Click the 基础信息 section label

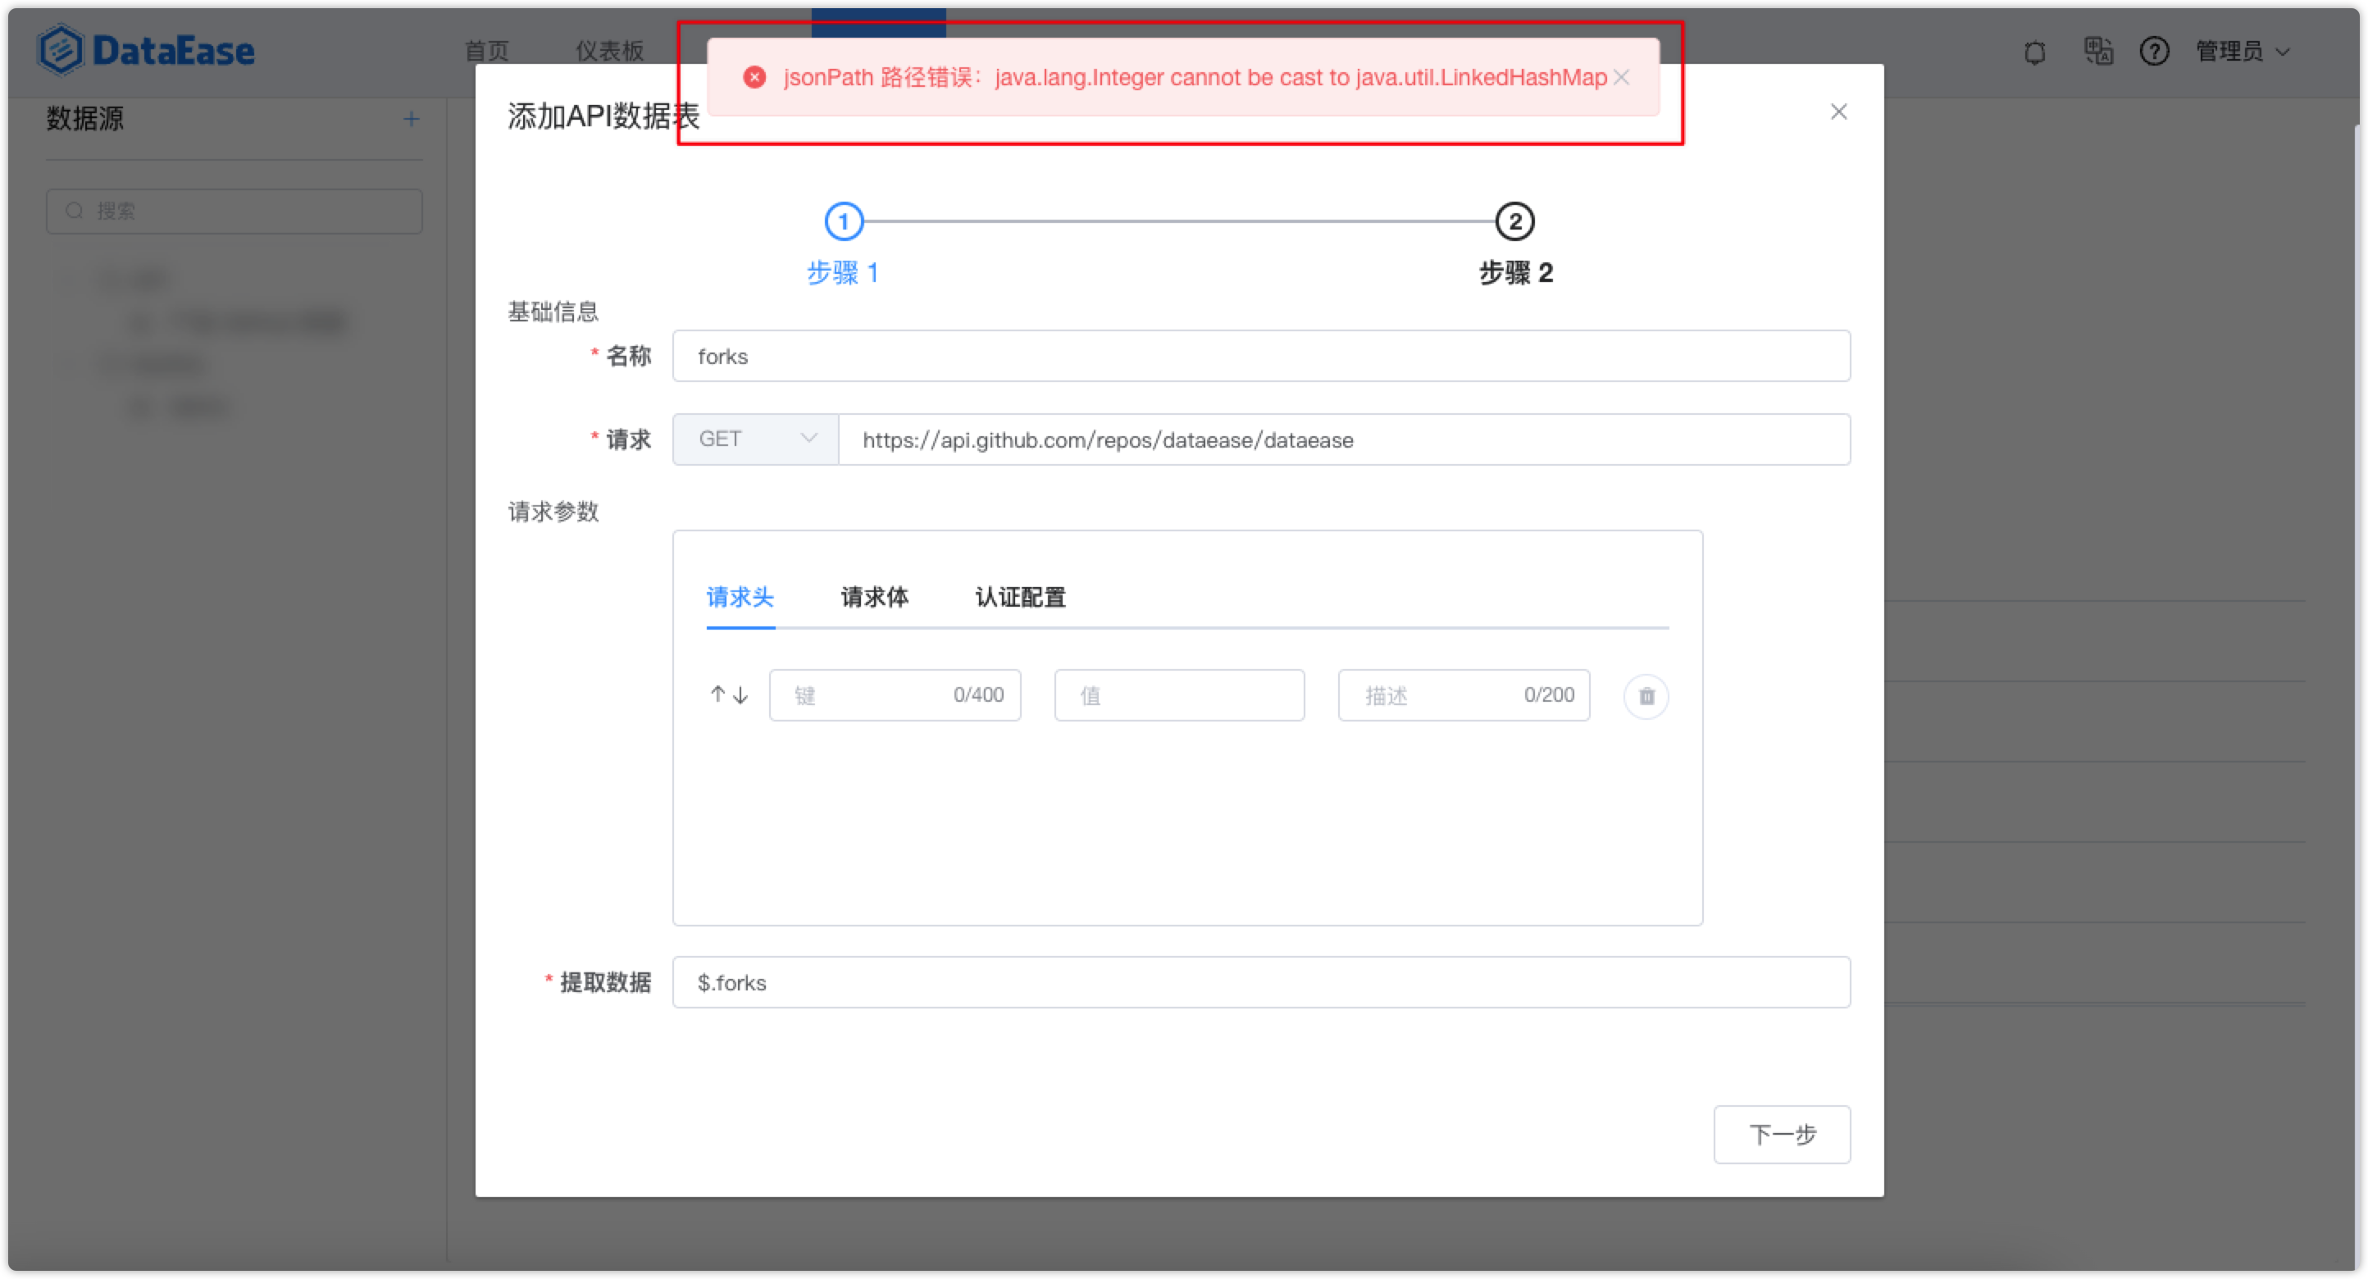click(553, 312)
